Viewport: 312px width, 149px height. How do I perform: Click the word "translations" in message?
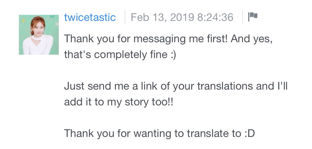[225, 86]
